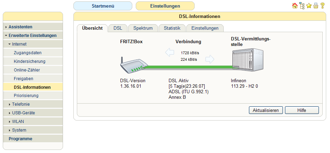
Task: Open the sitemap tree icon
Action: tap(302, 6)
